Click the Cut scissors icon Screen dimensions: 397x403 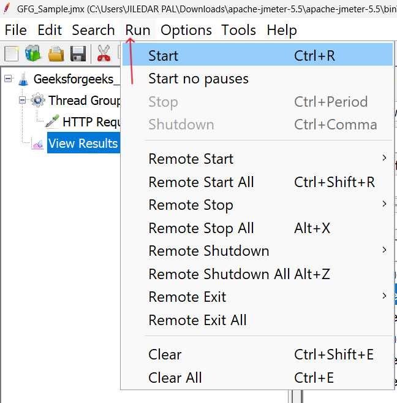pos(104,53)
